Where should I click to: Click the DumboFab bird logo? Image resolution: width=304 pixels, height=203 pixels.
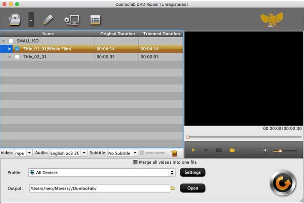point(271,19)
